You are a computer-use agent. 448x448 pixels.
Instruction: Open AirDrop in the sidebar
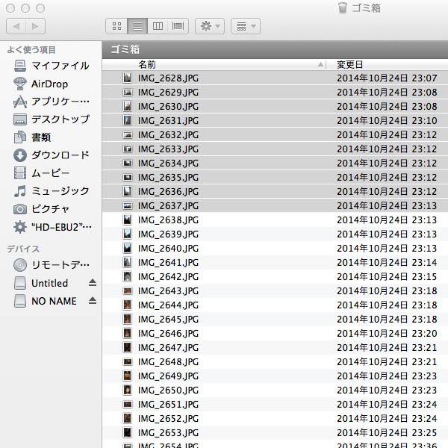(x=49, y=84)
